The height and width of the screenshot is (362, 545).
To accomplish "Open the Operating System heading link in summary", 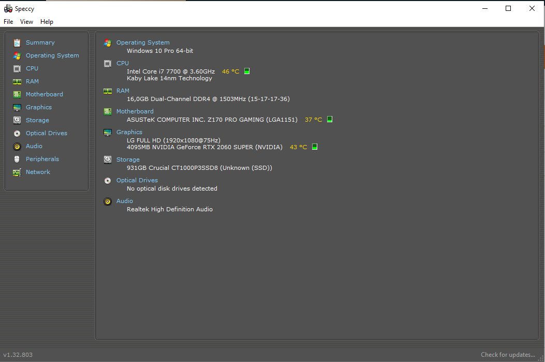I will click(143, 42).
